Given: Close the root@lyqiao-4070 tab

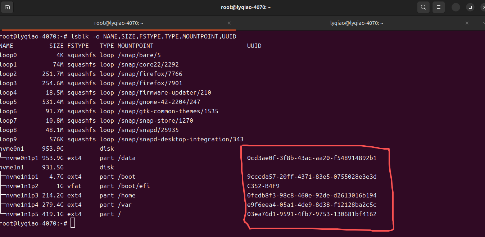Looking at the screenshot, I should coord(229,23).
